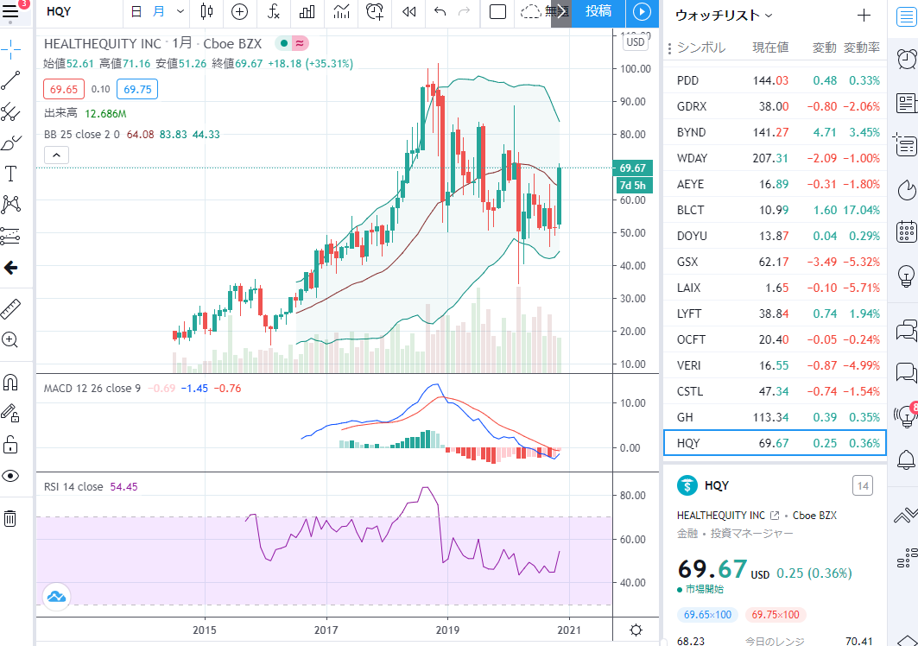Viewport: 918px width, 646px height.
Task: Click the blue 投稿 publish button
Action: tap(598, 11)
